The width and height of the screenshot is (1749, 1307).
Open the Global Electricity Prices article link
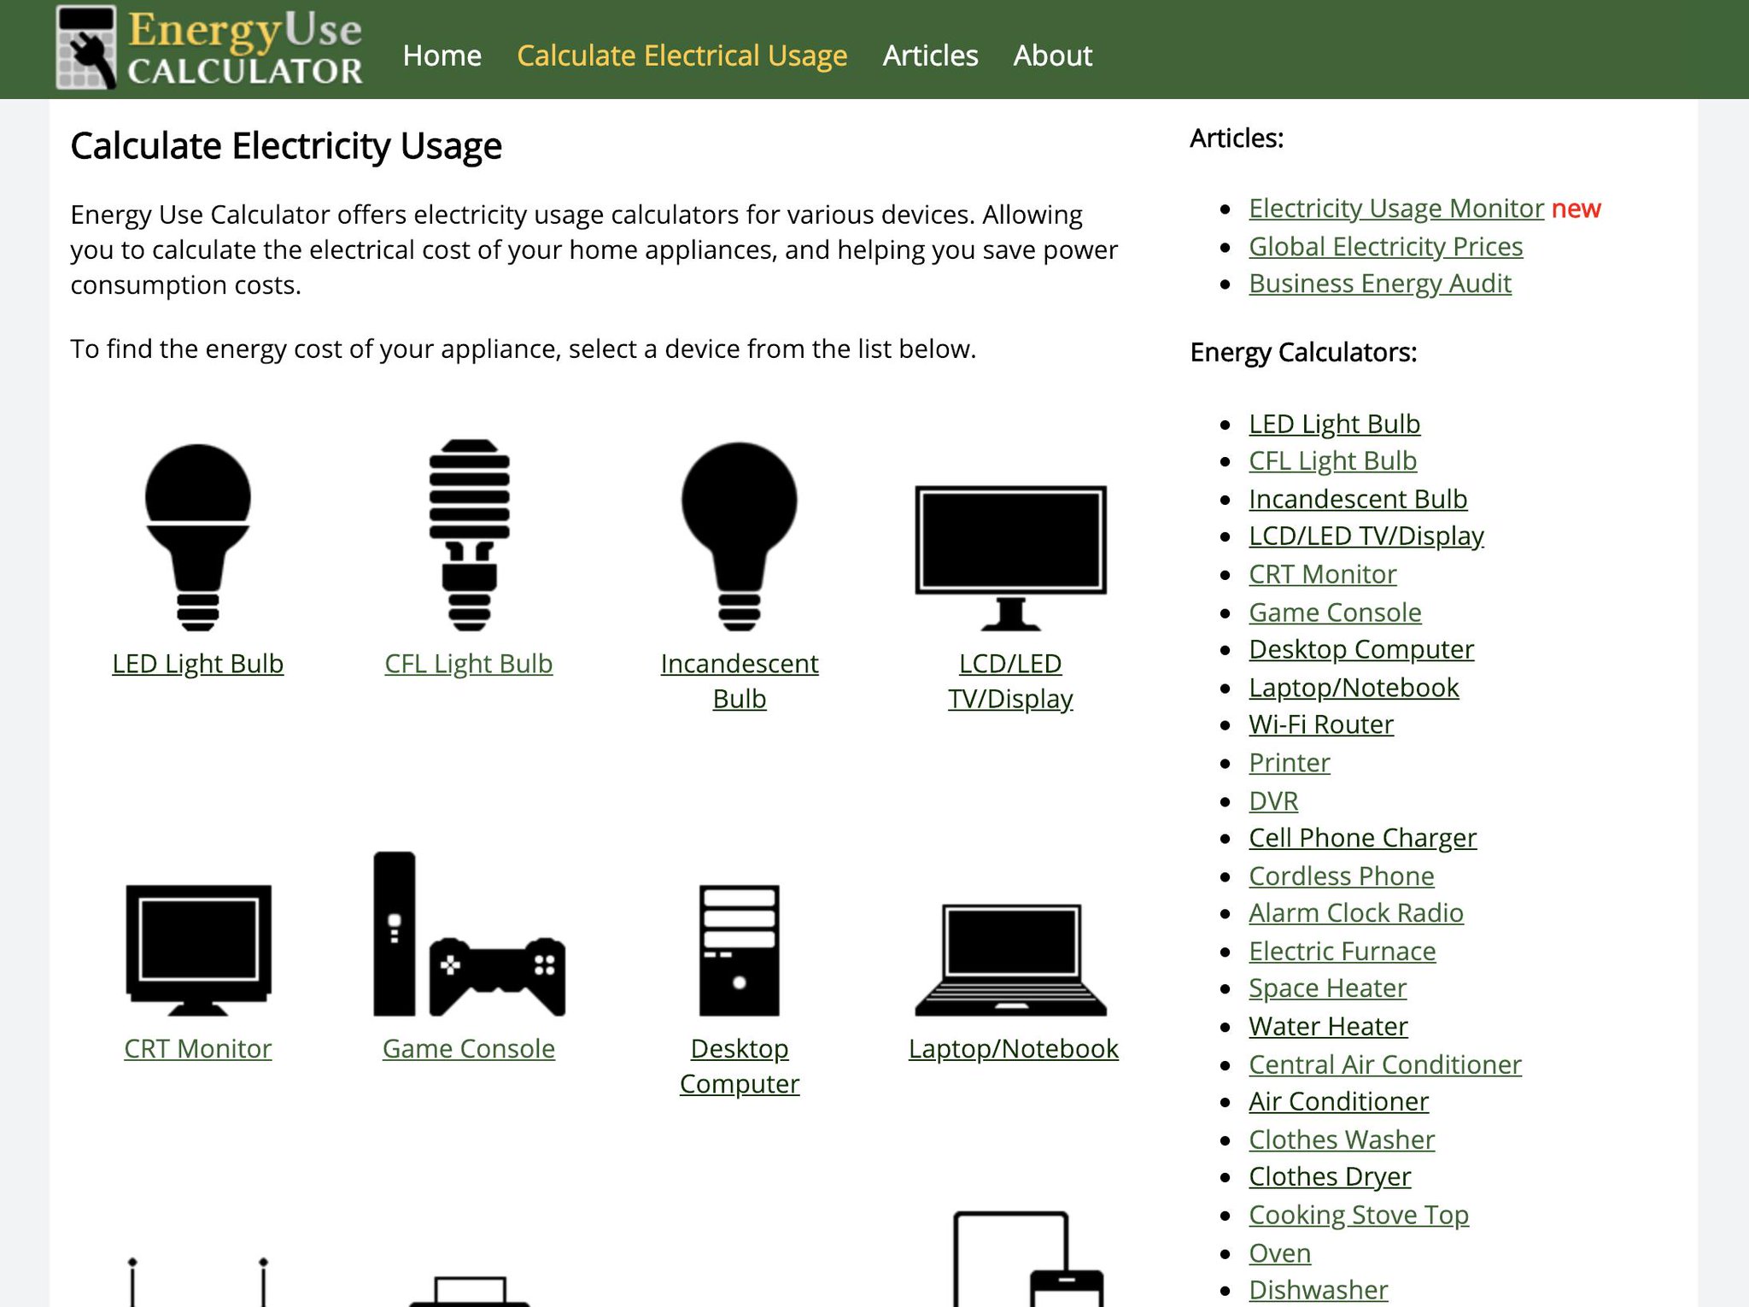(1385, 246)
